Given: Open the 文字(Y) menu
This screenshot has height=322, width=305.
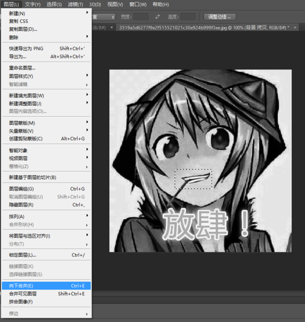Looking at the screenshot, I should click(x=33, y=4).
